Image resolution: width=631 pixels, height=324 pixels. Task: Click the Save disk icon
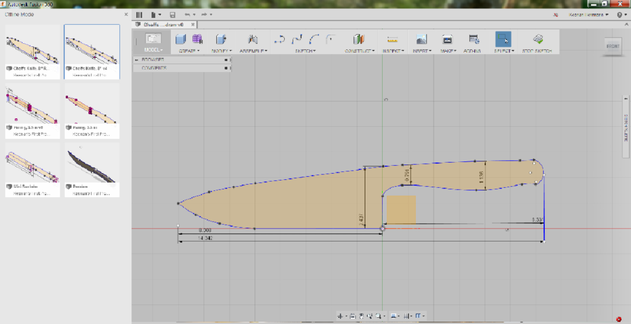tap(173, 15)
